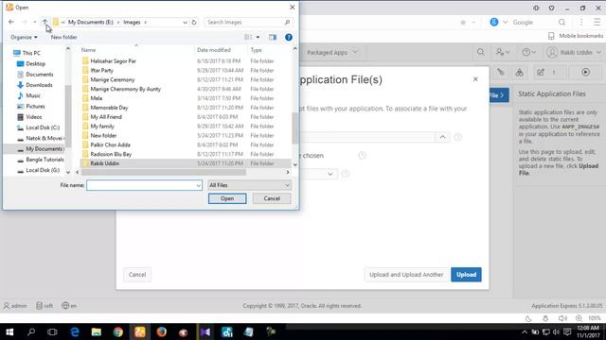Click the blue Upload button
Viewport: 606px width, 340px height.
click(466, 275)
